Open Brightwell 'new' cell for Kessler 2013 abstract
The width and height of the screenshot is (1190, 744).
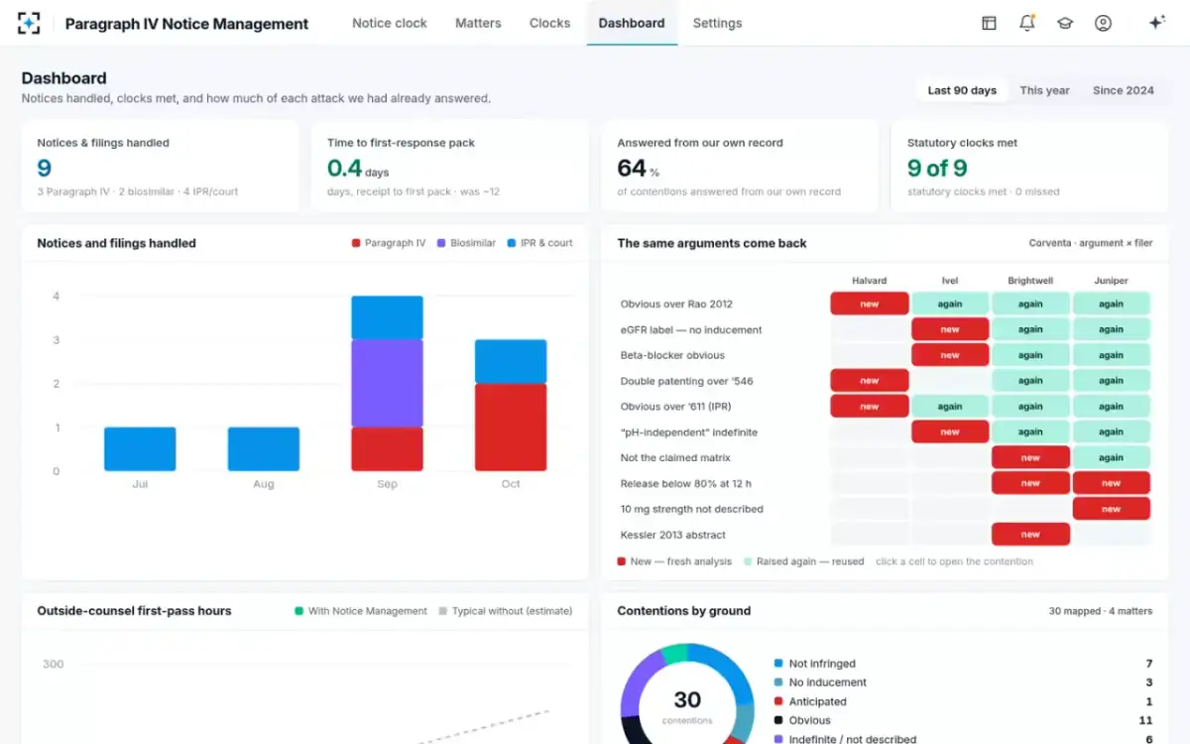coord(1030,535)
